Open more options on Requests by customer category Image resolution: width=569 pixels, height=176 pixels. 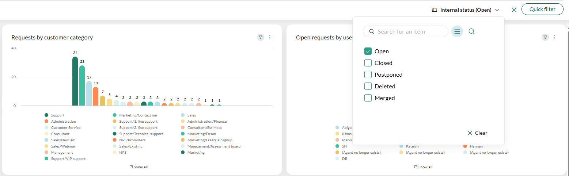click(x=270, y=37)
